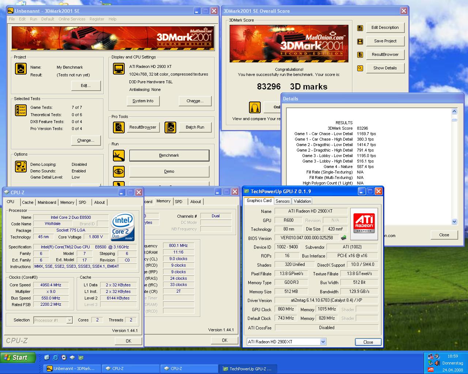The image size is (468, 374).
Task: Click the System Info button
Action: click(143, 101)
